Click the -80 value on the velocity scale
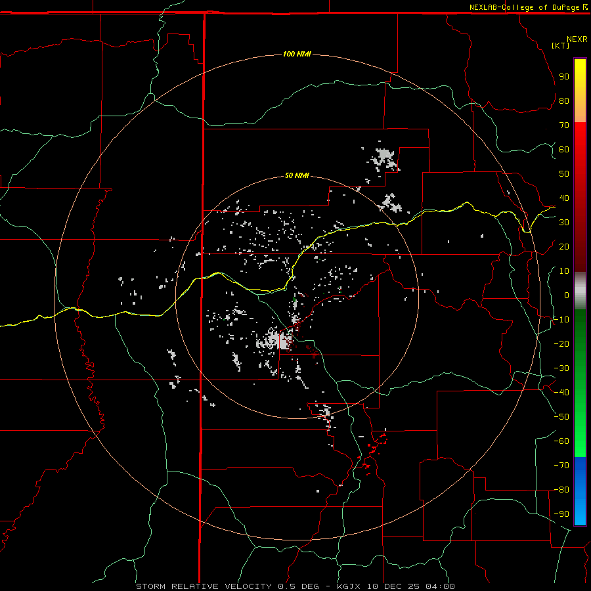This screenshot has height=591, width=591. tap(561, 490)
